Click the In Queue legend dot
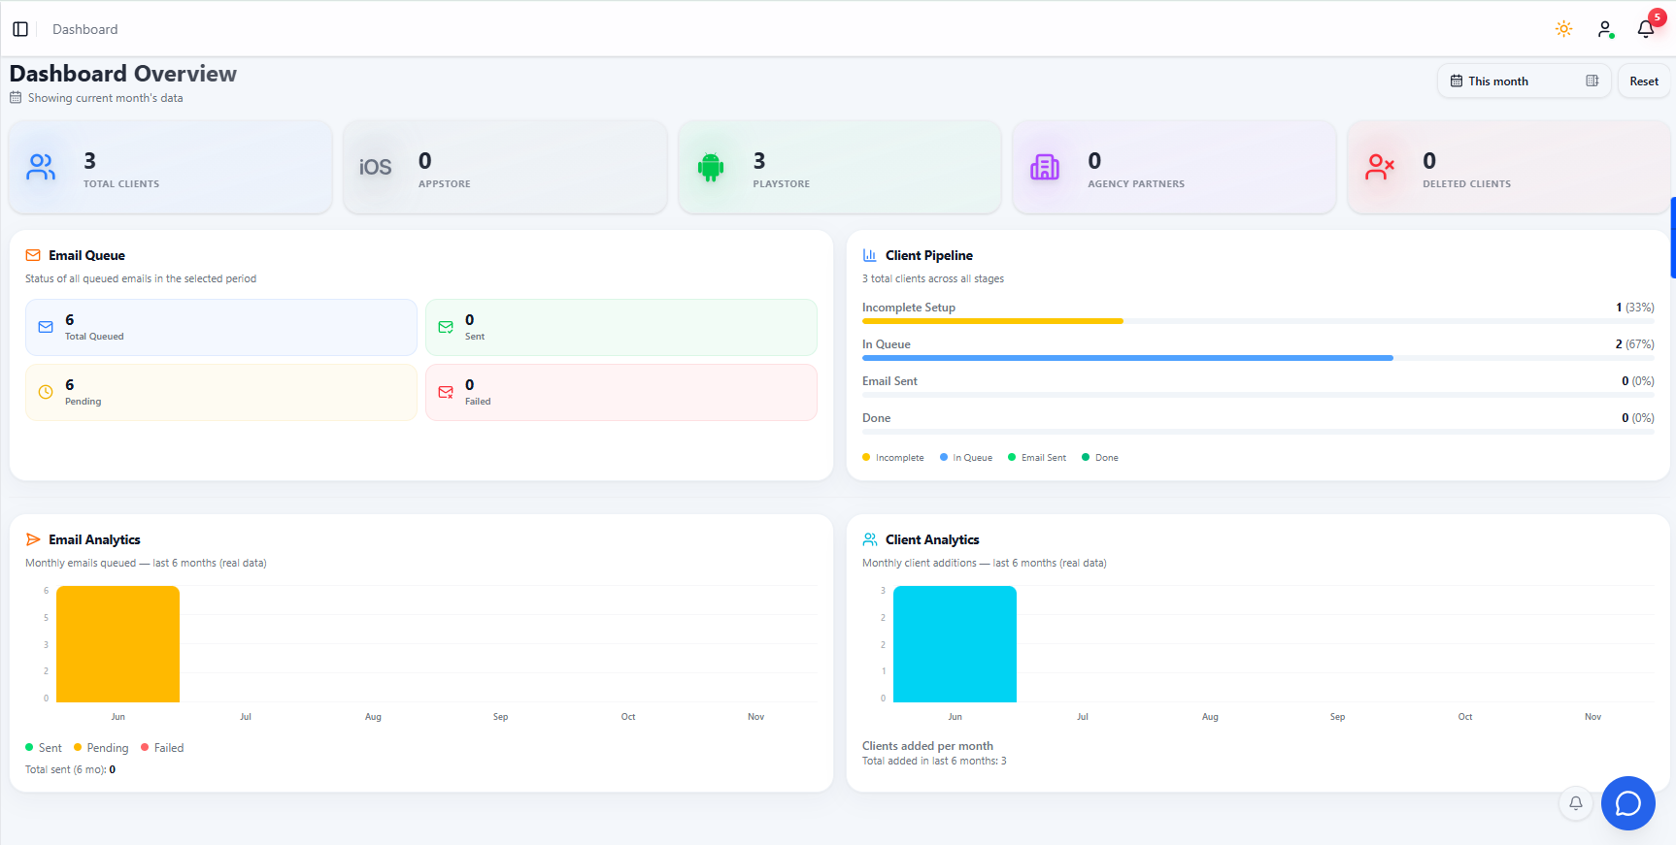Image resolution: width=1676 pixels, height=845 pixels. 944,457
